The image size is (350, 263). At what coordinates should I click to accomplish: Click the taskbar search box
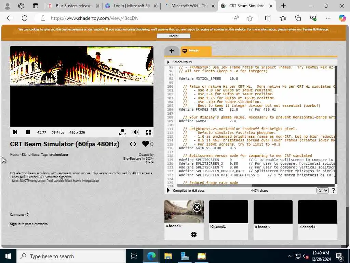click(x=71, y=256)
